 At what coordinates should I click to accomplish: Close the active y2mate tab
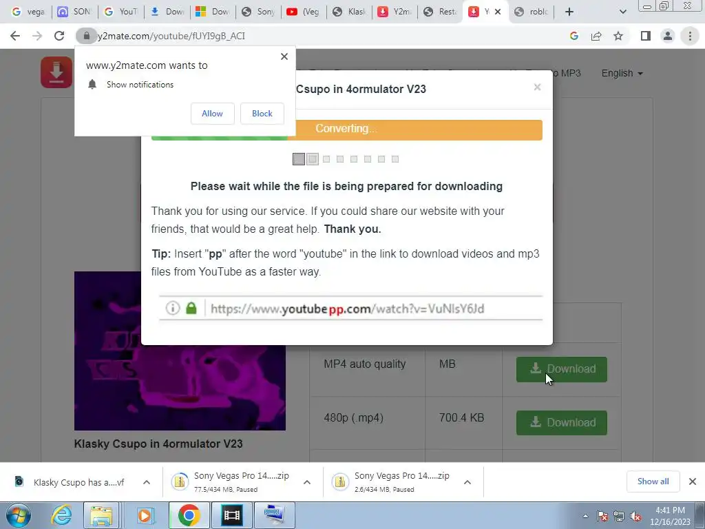click(498, 12)
